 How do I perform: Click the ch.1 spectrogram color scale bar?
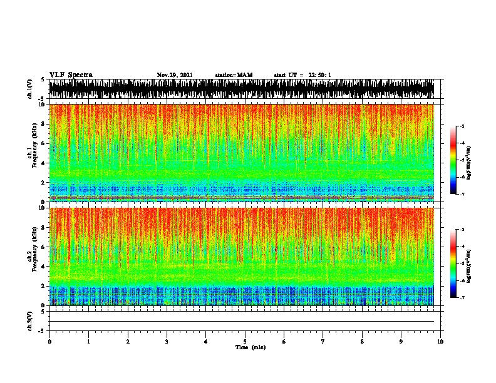453,160
